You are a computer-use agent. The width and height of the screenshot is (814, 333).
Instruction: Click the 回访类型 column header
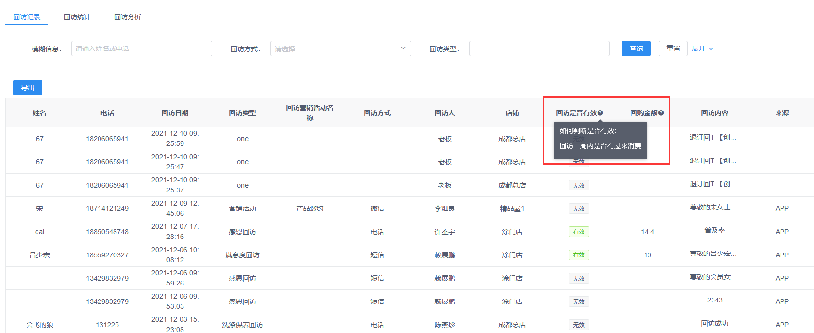(x=243, y=113)
